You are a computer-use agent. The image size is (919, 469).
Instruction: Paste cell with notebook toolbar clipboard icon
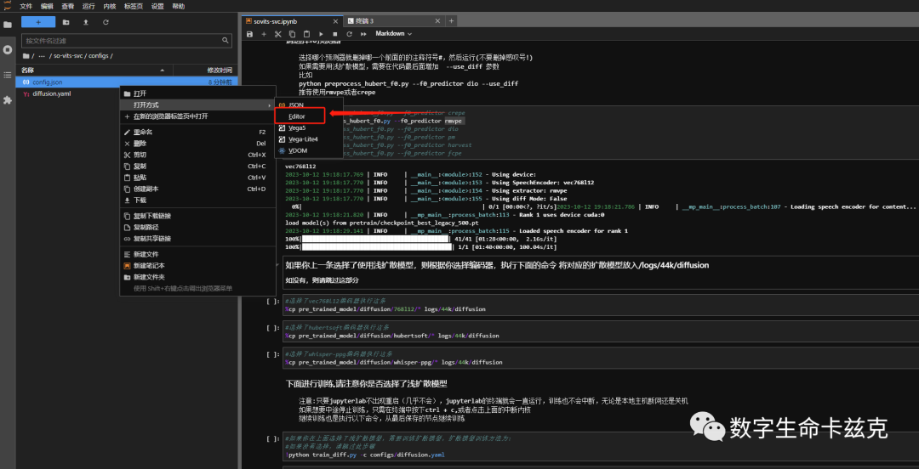[x=306, y=34]
